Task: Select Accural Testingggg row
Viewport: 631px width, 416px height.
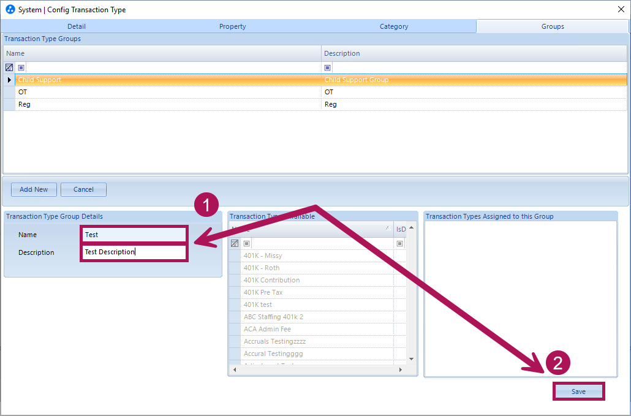Action: click(317, 354)
